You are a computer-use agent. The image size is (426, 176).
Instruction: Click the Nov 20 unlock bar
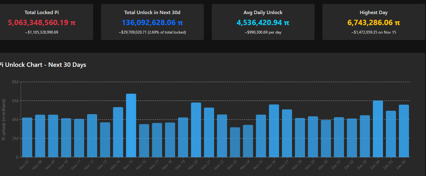point(196,130)
